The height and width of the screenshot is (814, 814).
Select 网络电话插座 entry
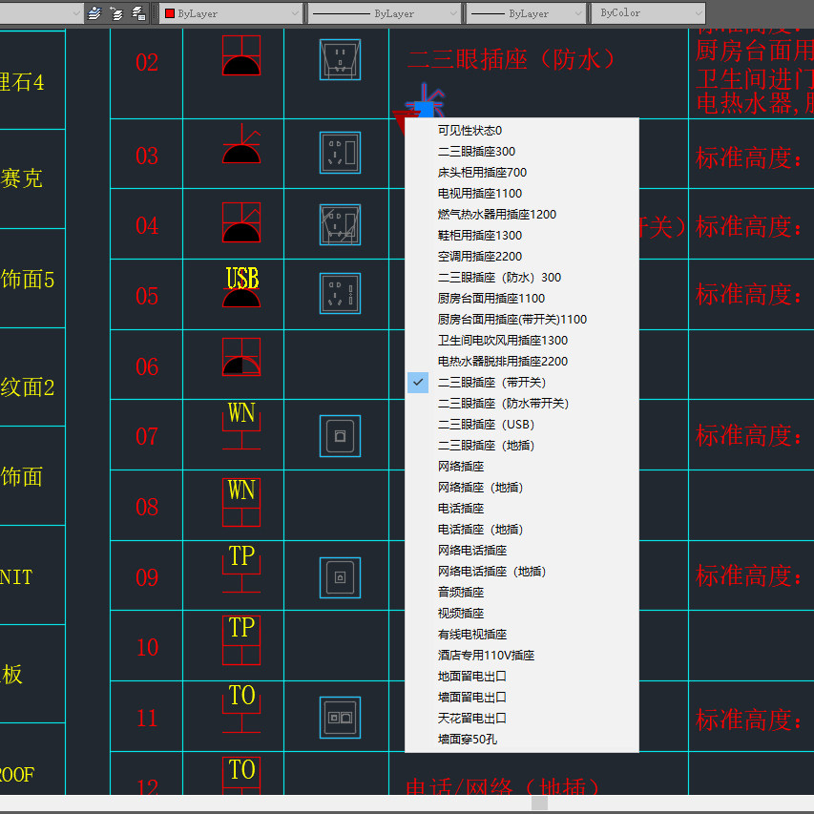[x=522, y=551]
